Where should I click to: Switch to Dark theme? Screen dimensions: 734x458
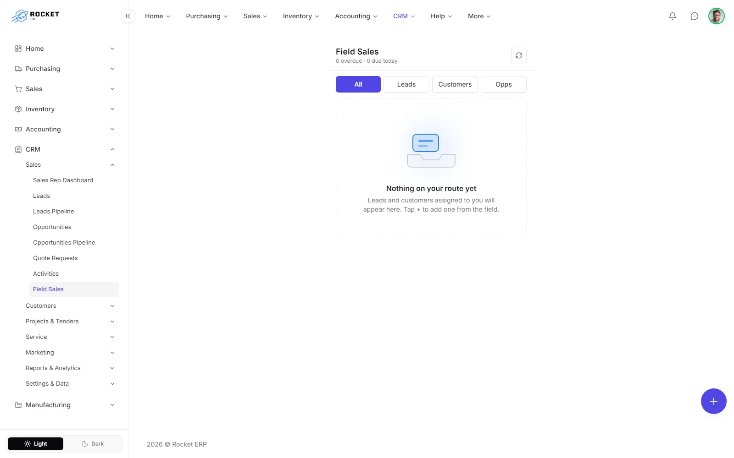coord(93,444)
